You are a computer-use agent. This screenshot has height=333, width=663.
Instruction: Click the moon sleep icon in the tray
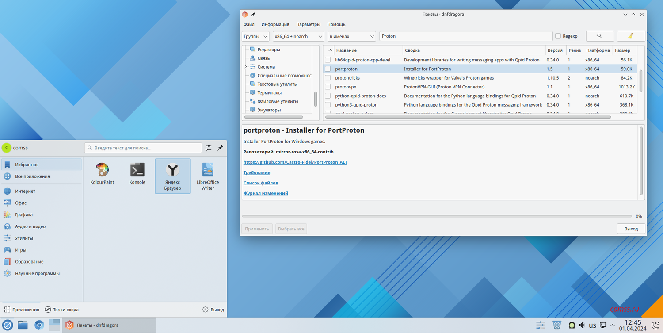(655, 325)
